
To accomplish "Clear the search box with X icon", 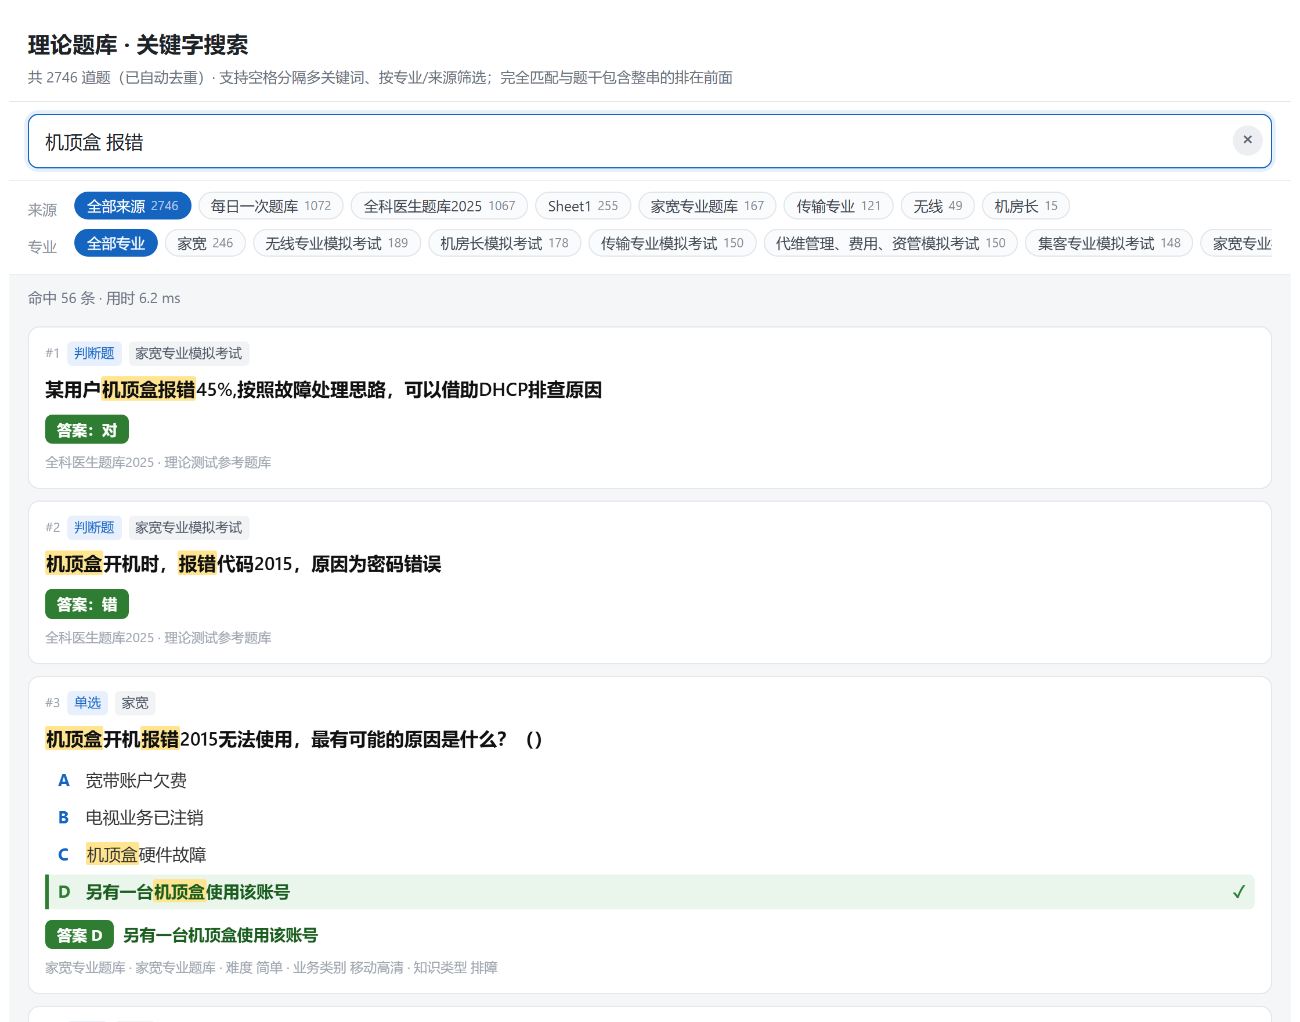I will 1247,139.
